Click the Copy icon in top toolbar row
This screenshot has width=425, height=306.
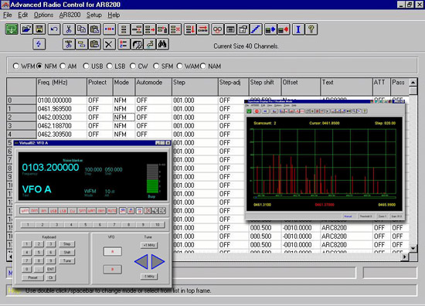click(x=82, y=29)
